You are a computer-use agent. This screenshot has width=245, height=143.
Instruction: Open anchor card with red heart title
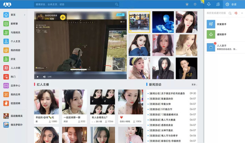(x=131, y=107)
